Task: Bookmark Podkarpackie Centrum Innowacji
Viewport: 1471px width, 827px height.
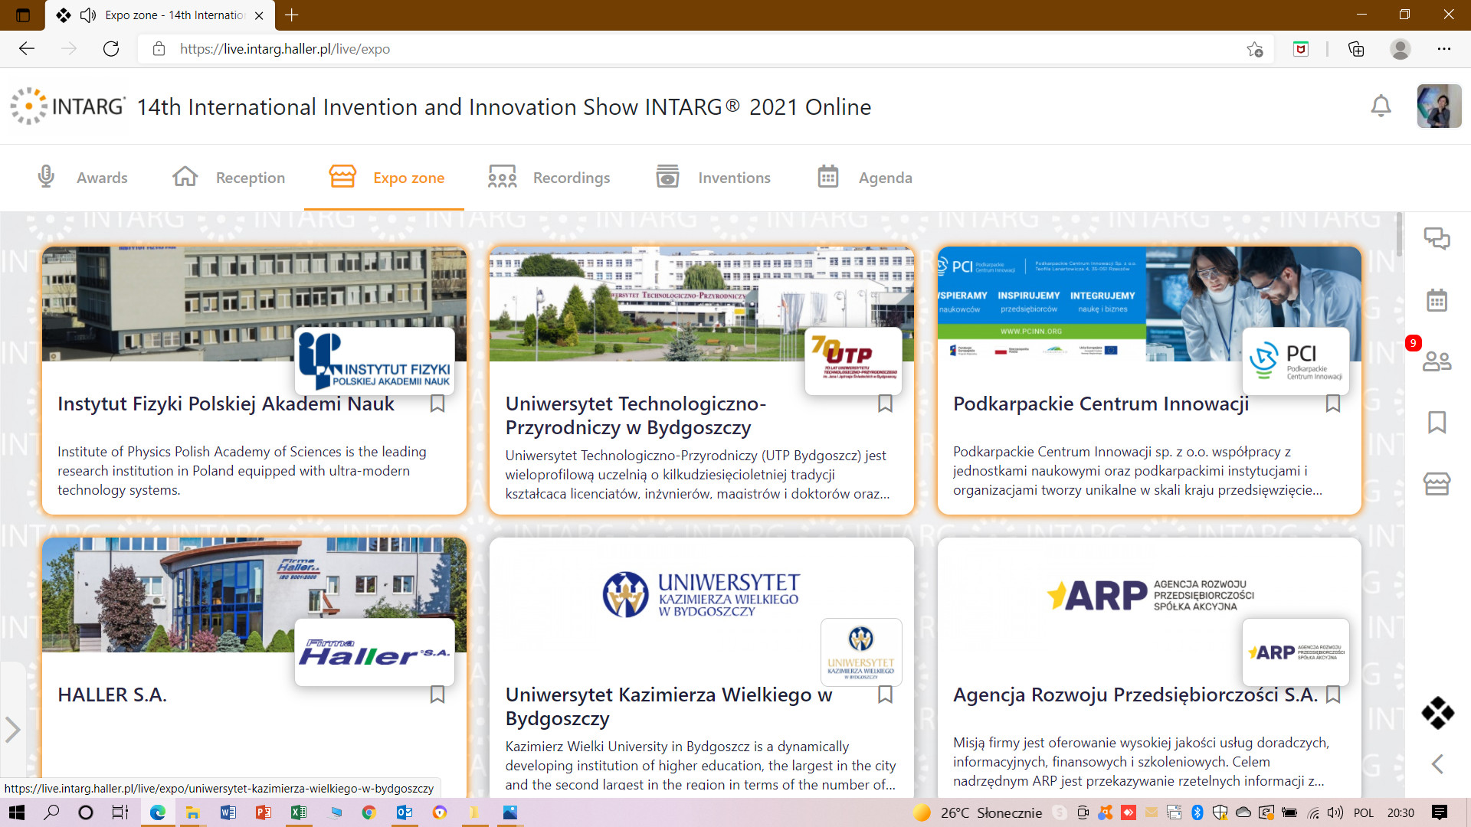Action: (x=1333, y=404)
